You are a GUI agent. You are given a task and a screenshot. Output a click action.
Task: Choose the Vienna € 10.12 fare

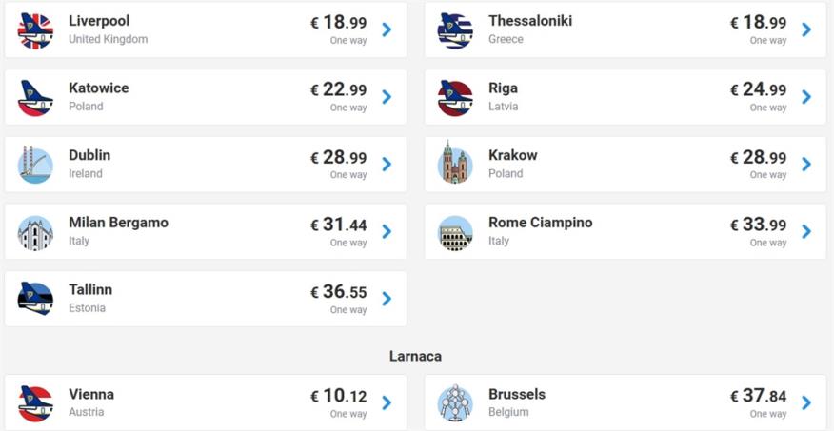tap(338, 397)
